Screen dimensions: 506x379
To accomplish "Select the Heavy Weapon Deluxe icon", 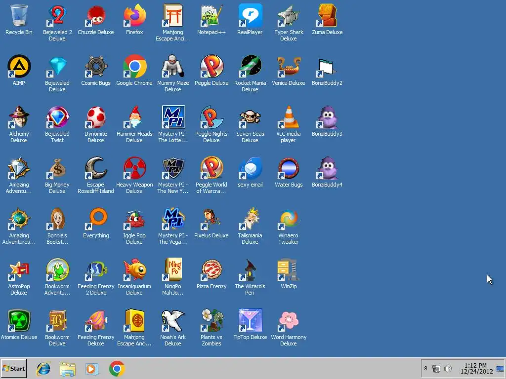I will pyautogui.click(x=134, y=168).
